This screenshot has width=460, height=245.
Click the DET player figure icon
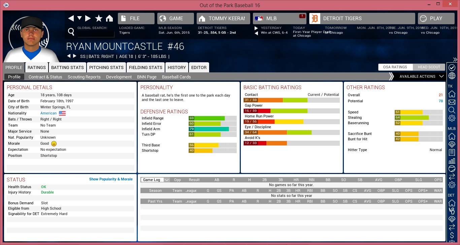[x=452, y=211]
